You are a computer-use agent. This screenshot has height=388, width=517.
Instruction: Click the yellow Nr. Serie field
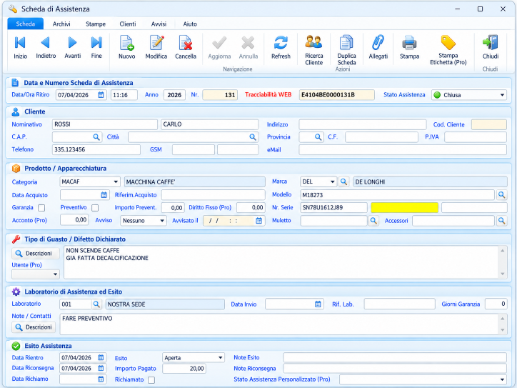pos(404,207)
